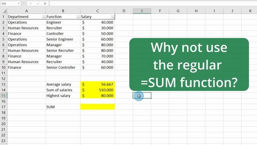
Task: Select column D header
Action: click(x=124, y=11)
